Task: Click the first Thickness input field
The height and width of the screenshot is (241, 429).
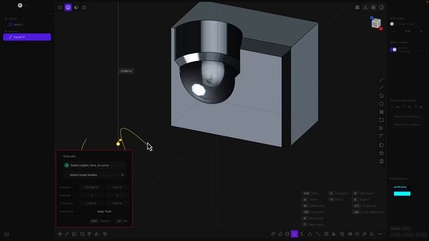Action: pos(92,204)
